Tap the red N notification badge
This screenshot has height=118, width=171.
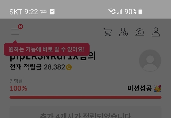tap(20, 27)
